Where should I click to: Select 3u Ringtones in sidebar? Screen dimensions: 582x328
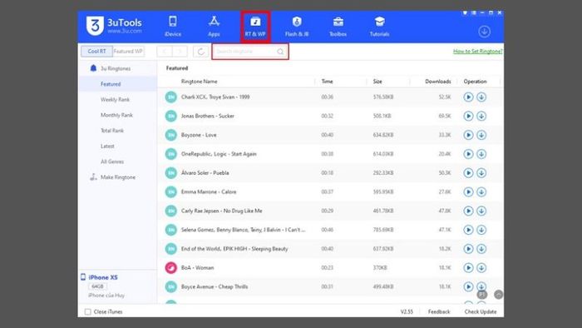(115, 68)
